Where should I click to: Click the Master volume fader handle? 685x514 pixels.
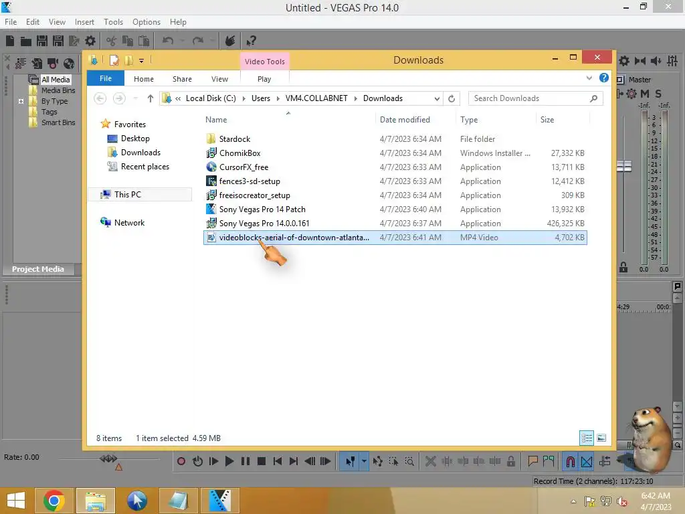[x=624, y=166]
